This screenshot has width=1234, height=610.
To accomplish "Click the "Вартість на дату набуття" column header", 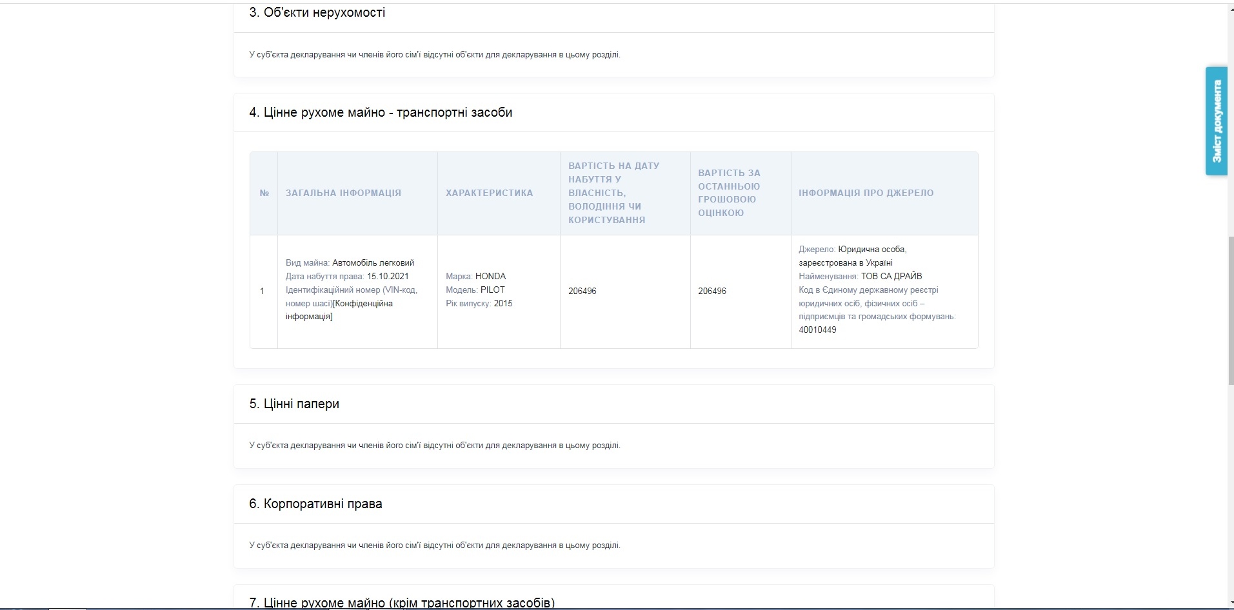I will point(613,193).
